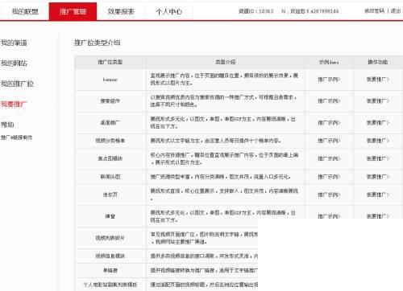Screen dimensions: 403x291
Task: View 推广示例 for the 搜索组件 row
Action: pyautogui.click(x=329, y=101)
